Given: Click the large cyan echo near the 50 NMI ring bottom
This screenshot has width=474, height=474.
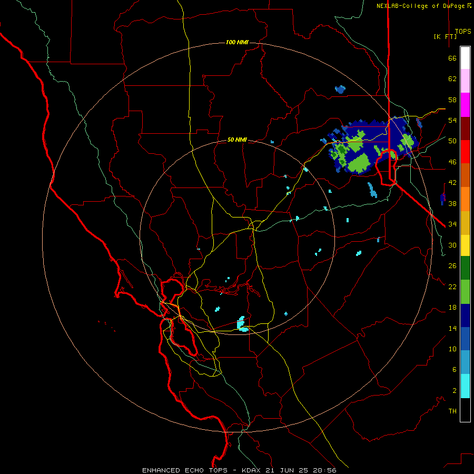Looking at the screenshot, I should click(x=242, y=324).
